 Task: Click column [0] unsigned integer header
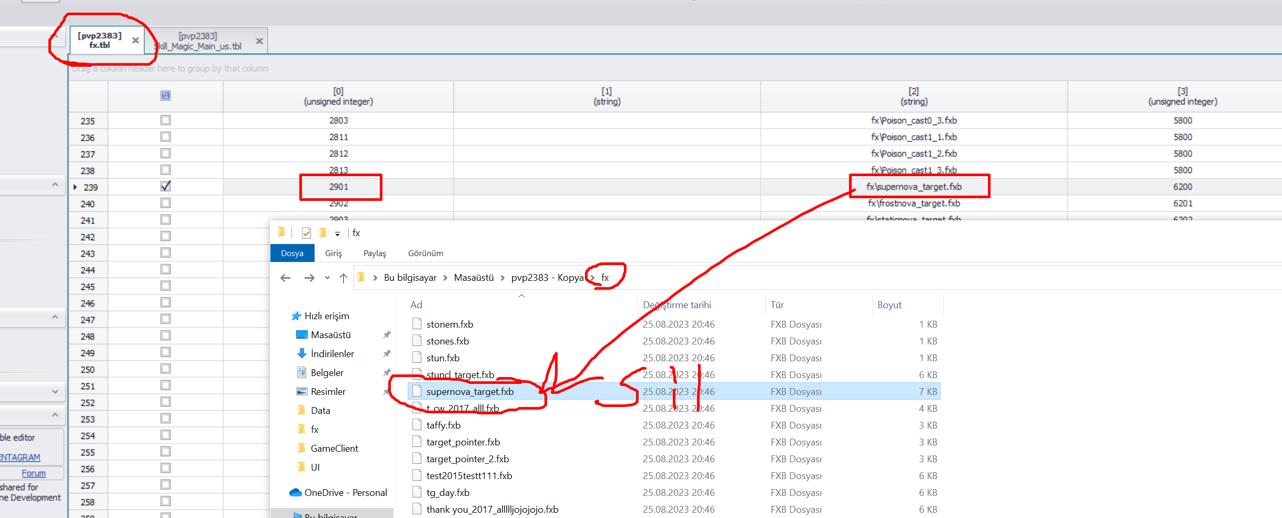point(338,96)
